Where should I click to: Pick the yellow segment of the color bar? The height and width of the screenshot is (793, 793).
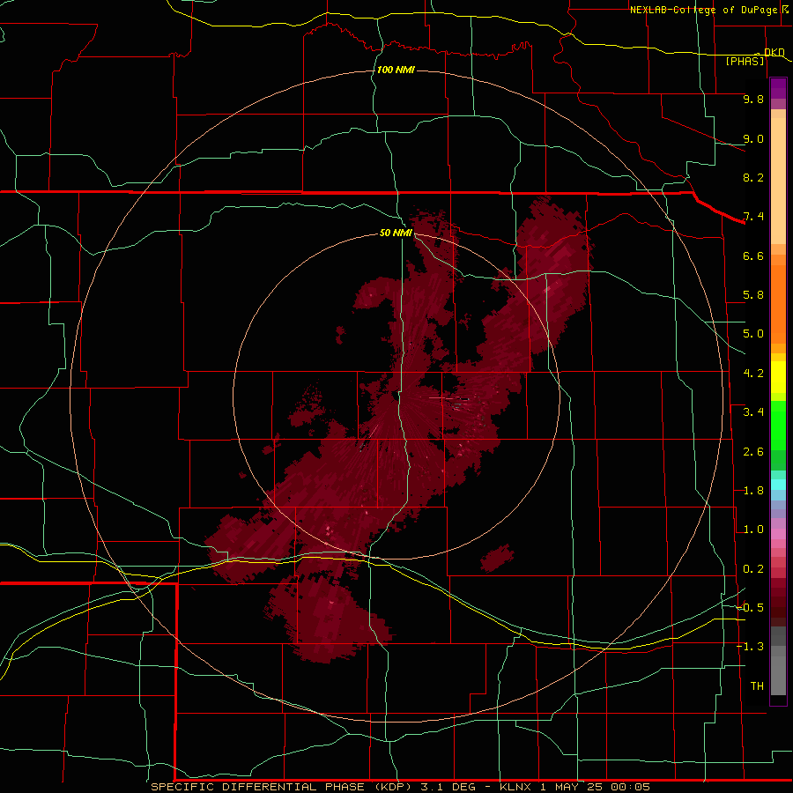point(778,377)
